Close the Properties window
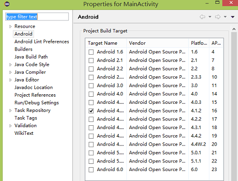Image resolution: width=238 pixels, height=181 pixels. click(231, 3)
